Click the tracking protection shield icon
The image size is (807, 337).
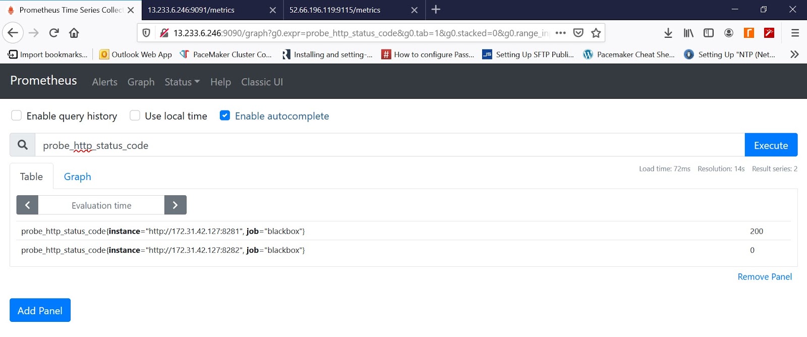pos(146,33)
